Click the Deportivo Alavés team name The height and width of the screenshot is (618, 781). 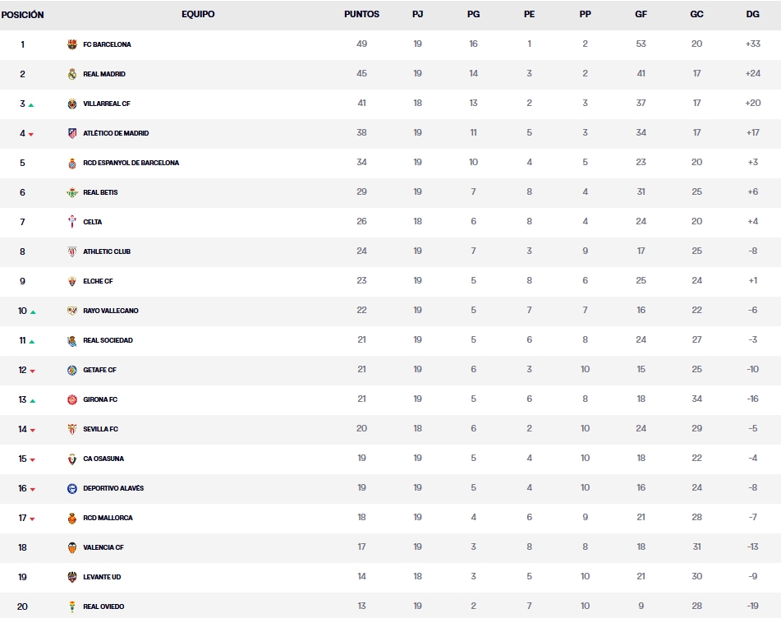point(113,488)
